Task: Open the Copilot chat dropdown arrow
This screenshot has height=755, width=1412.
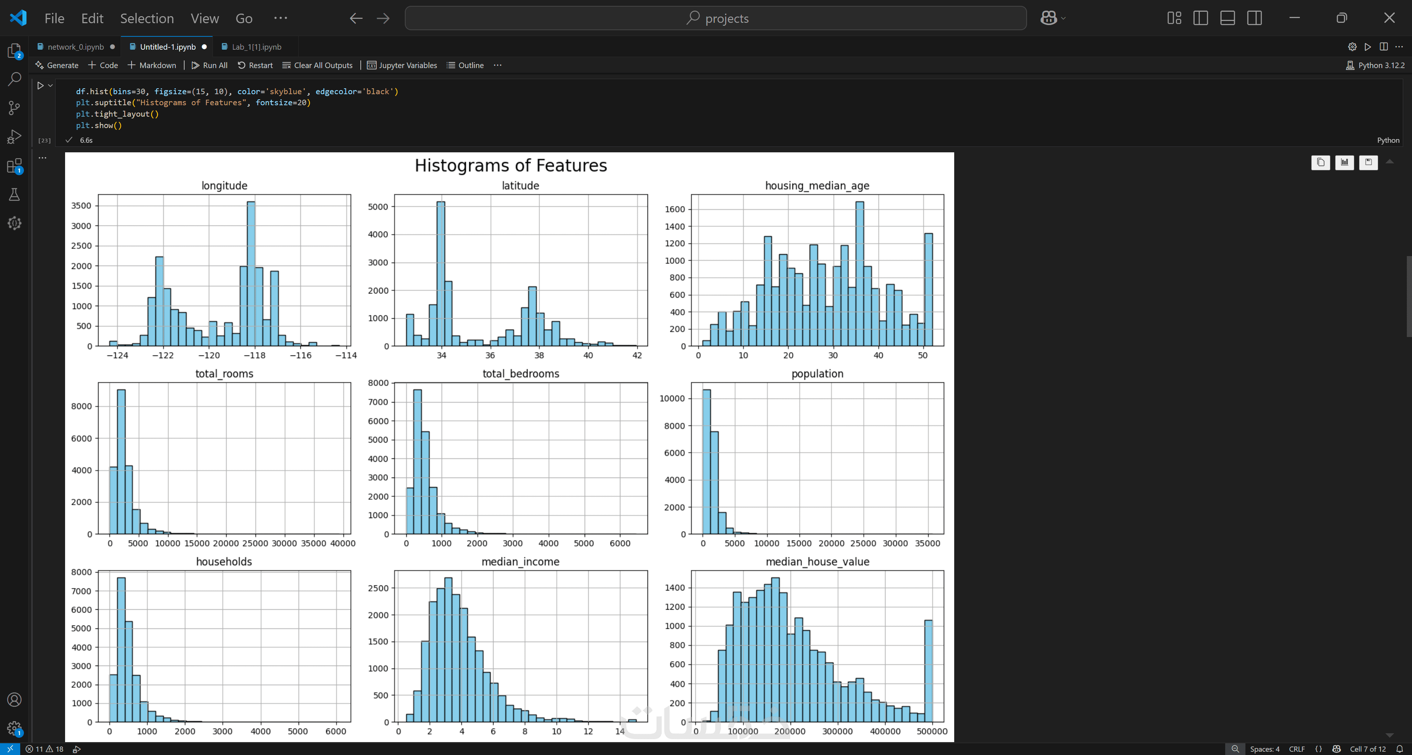Action: click(x=1063, y=18)
